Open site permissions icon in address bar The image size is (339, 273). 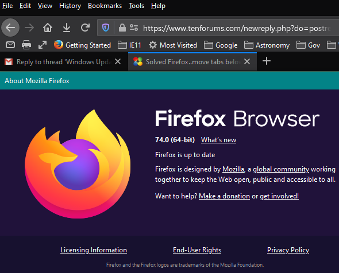(x=134, y=28)
